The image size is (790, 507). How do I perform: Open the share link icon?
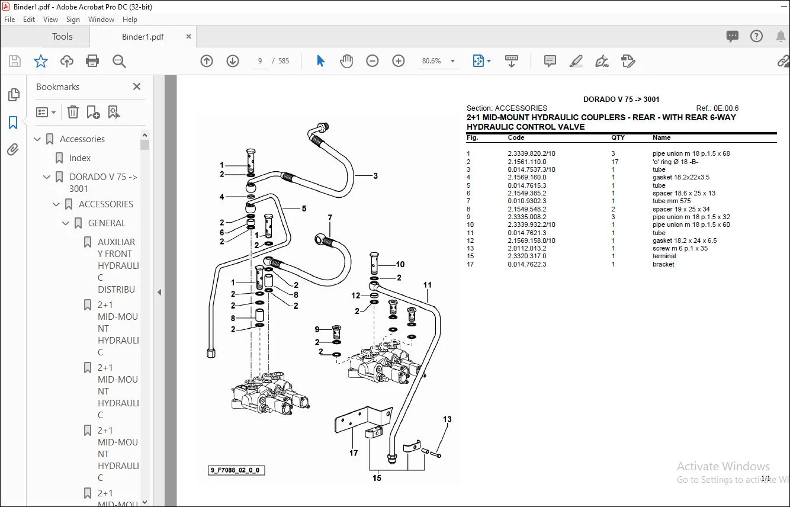point(783,61)
